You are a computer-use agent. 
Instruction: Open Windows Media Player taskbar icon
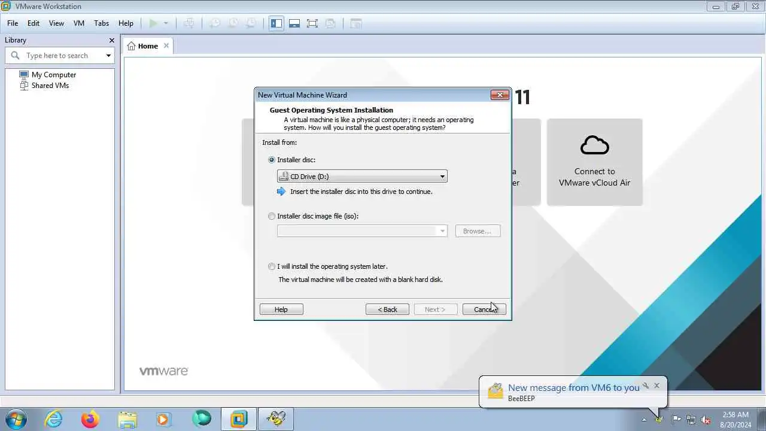(163, 419)
